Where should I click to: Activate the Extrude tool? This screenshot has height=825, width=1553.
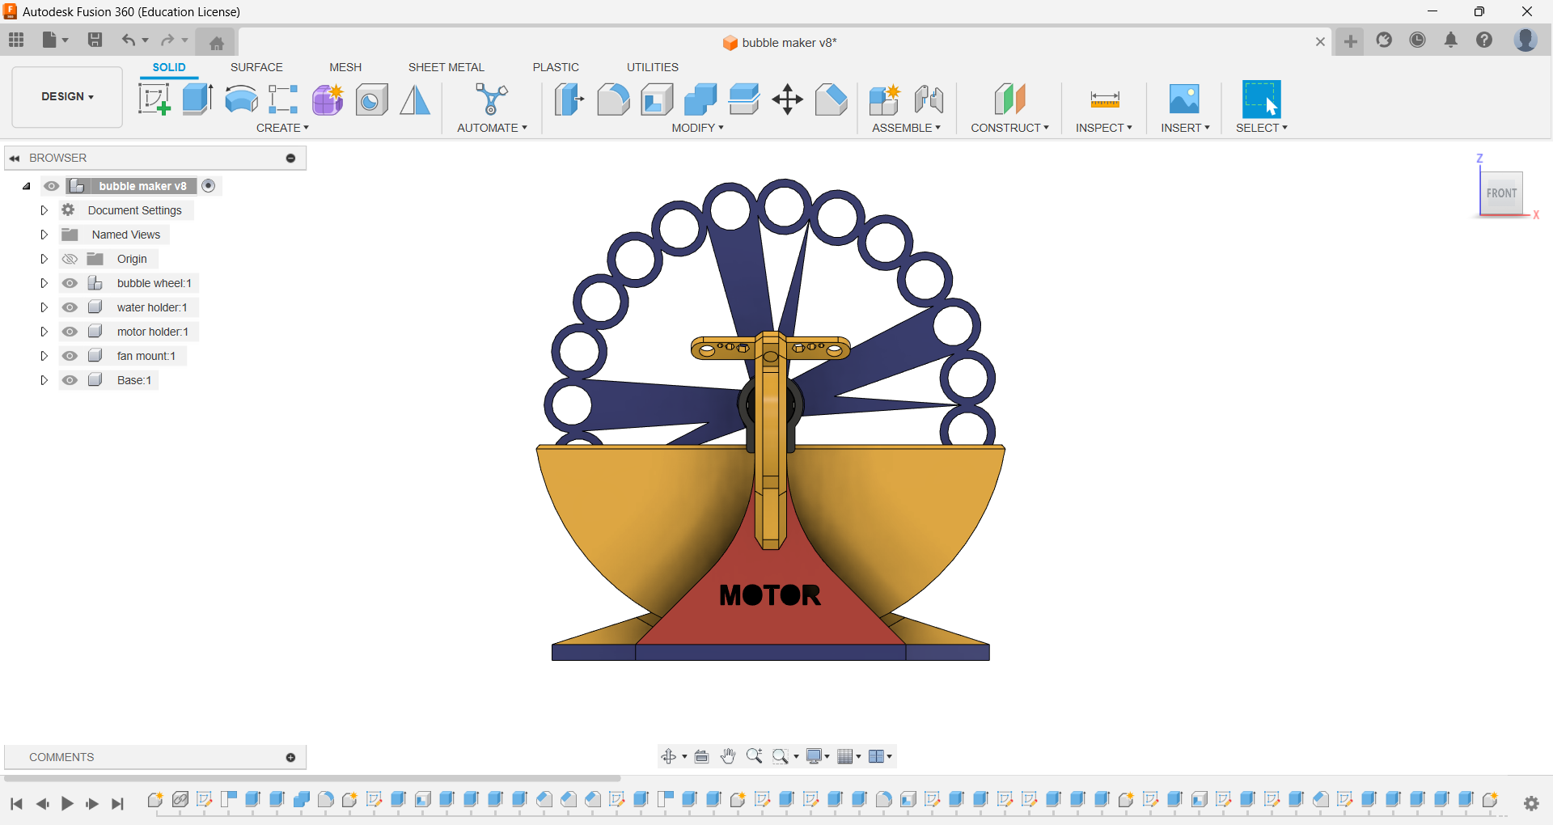197,99
